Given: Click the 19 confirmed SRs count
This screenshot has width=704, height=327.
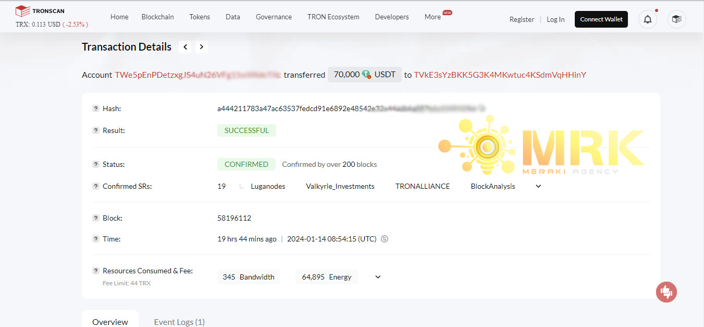Looking at the screenshot, I should [x=221, y=186].
